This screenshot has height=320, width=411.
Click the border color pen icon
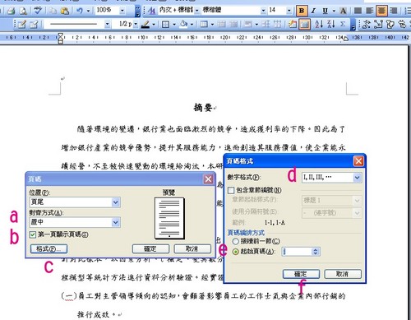point(145,25)
